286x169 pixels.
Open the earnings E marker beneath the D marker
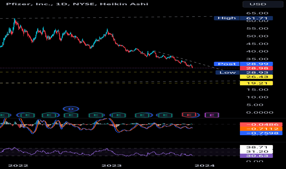pyautogui.click(x=71, y=115)
